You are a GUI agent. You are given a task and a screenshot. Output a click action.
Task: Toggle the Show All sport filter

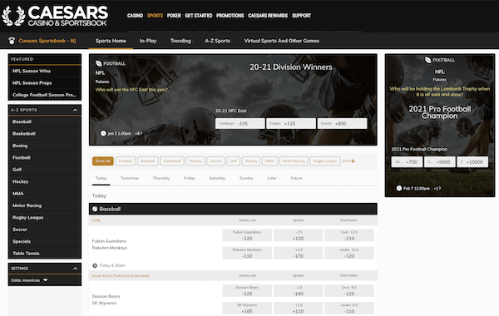pos(103,161)
